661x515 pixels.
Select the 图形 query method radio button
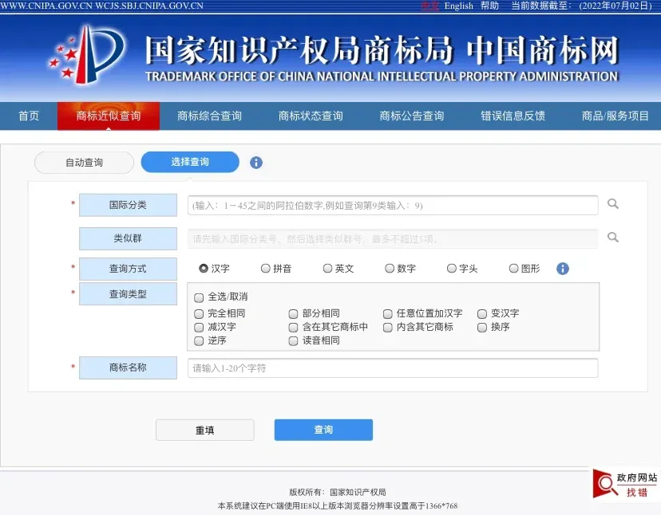click(514, 269)
